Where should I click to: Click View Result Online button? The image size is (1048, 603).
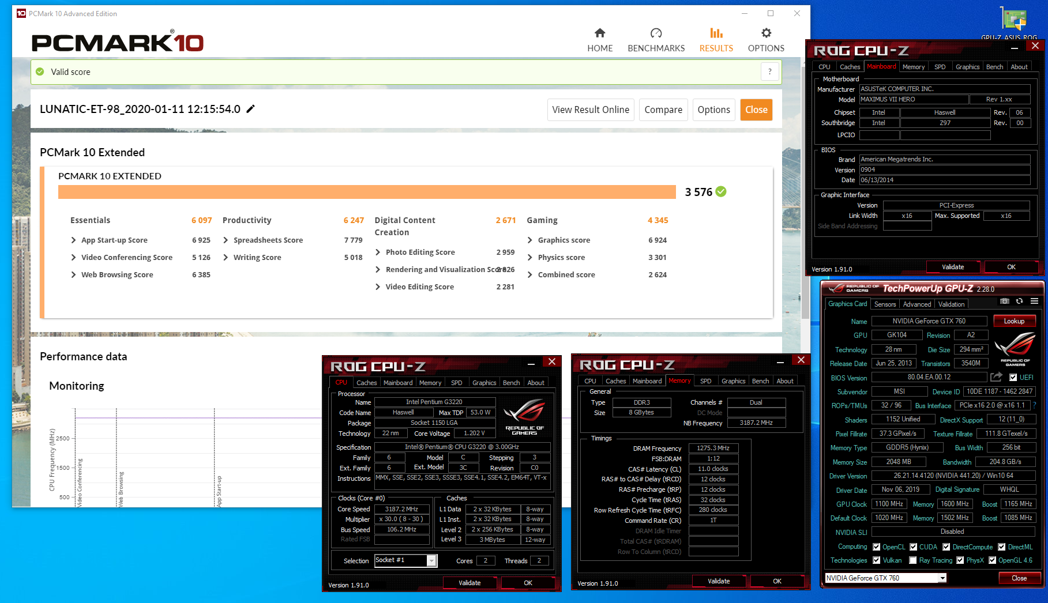[591, 110]
